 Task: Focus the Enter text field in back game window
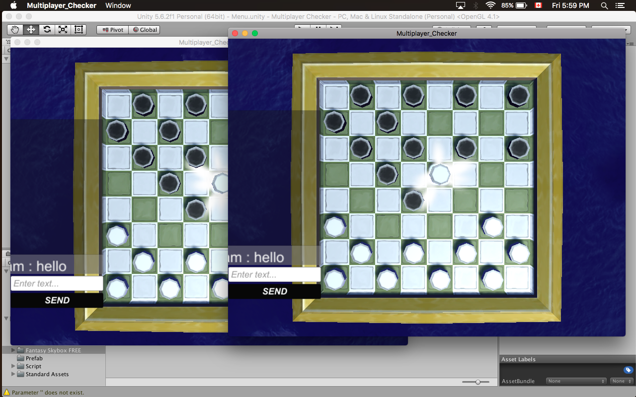tap(57, 283)
